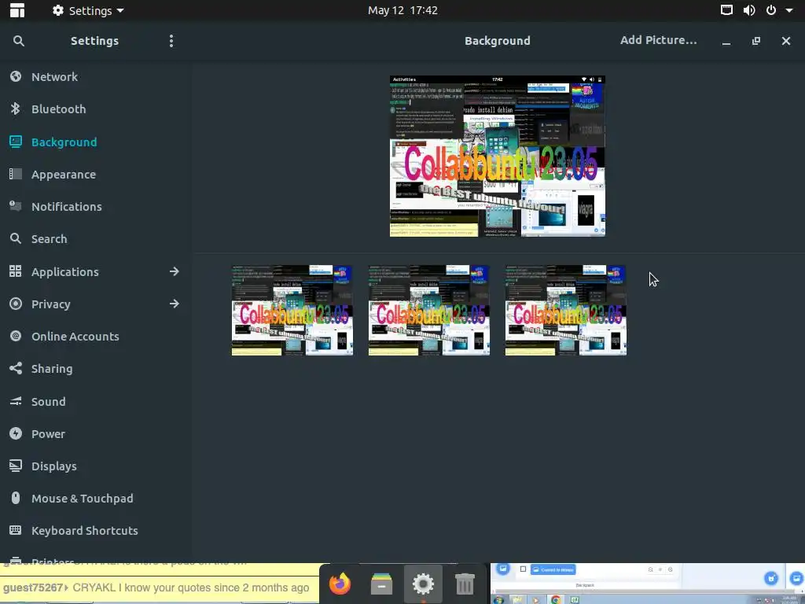Open Mouse & Touchpad settings
This screenshot has height=604, width=805.
82,499
